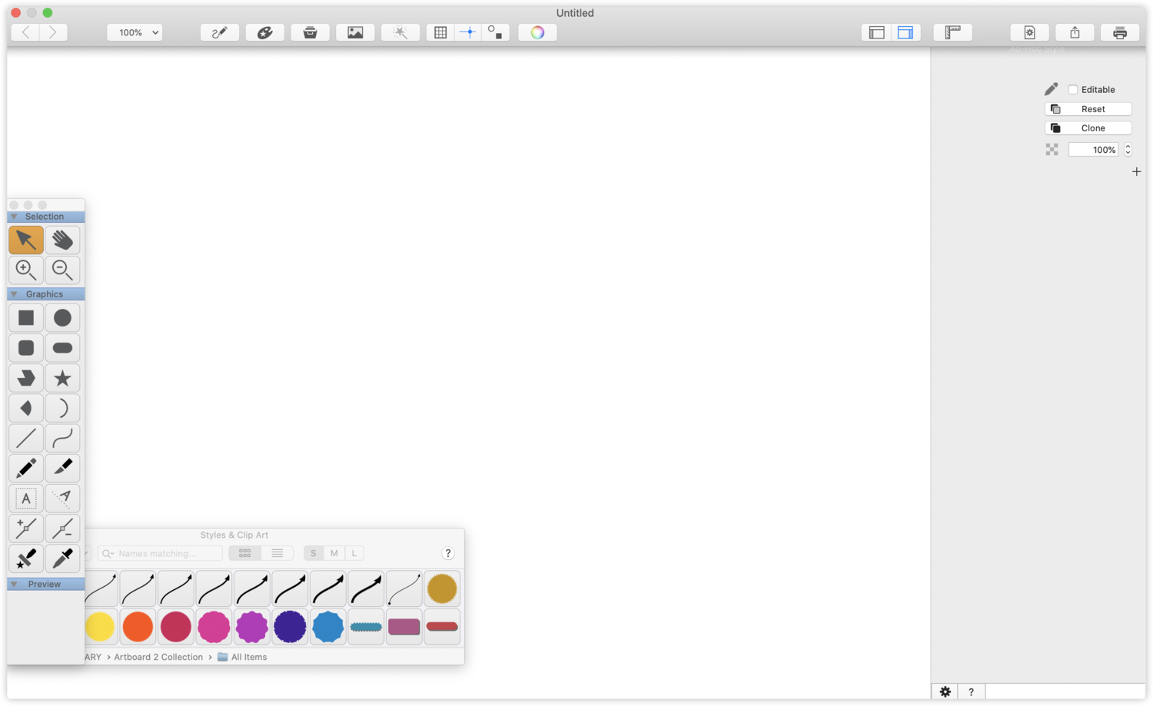
Task: Select the star shape tool
Action: coord(62,378)
